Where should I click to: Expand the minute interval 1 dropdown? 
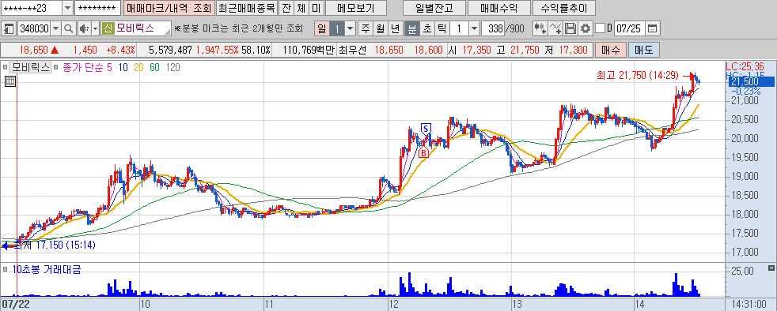click(474, 28)
